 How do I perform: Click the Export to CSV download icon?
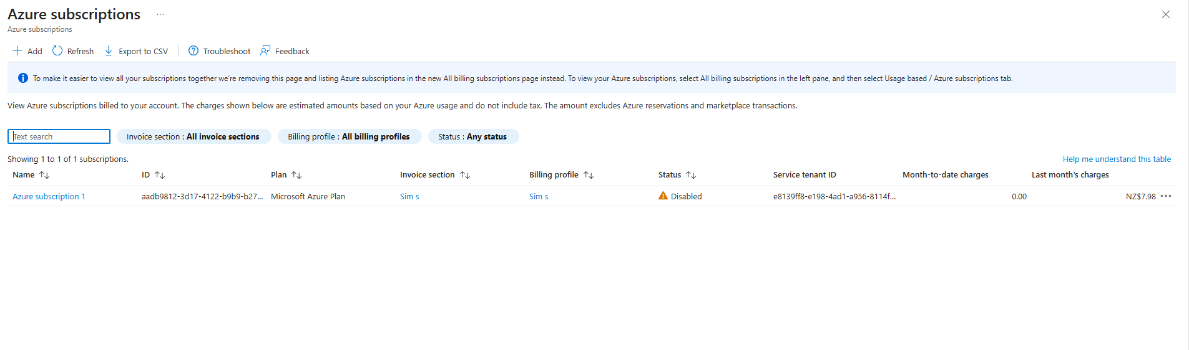(x=109, y=50)
